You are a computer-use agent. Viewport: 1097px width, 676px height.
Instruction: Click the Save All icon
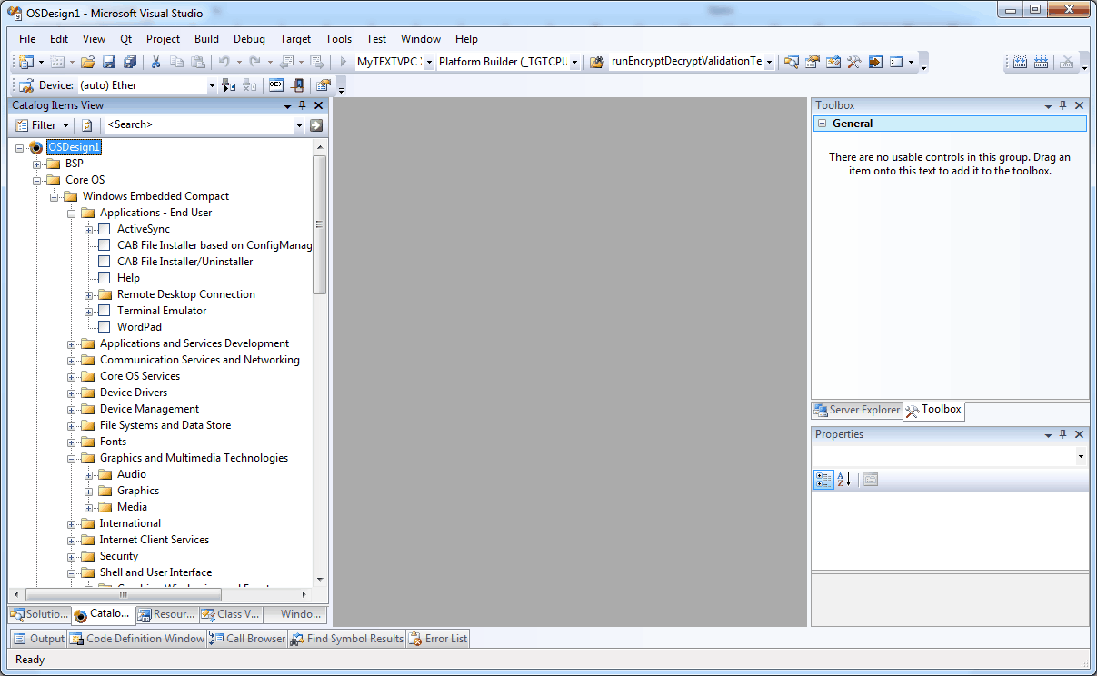click(x=130, y=62)
